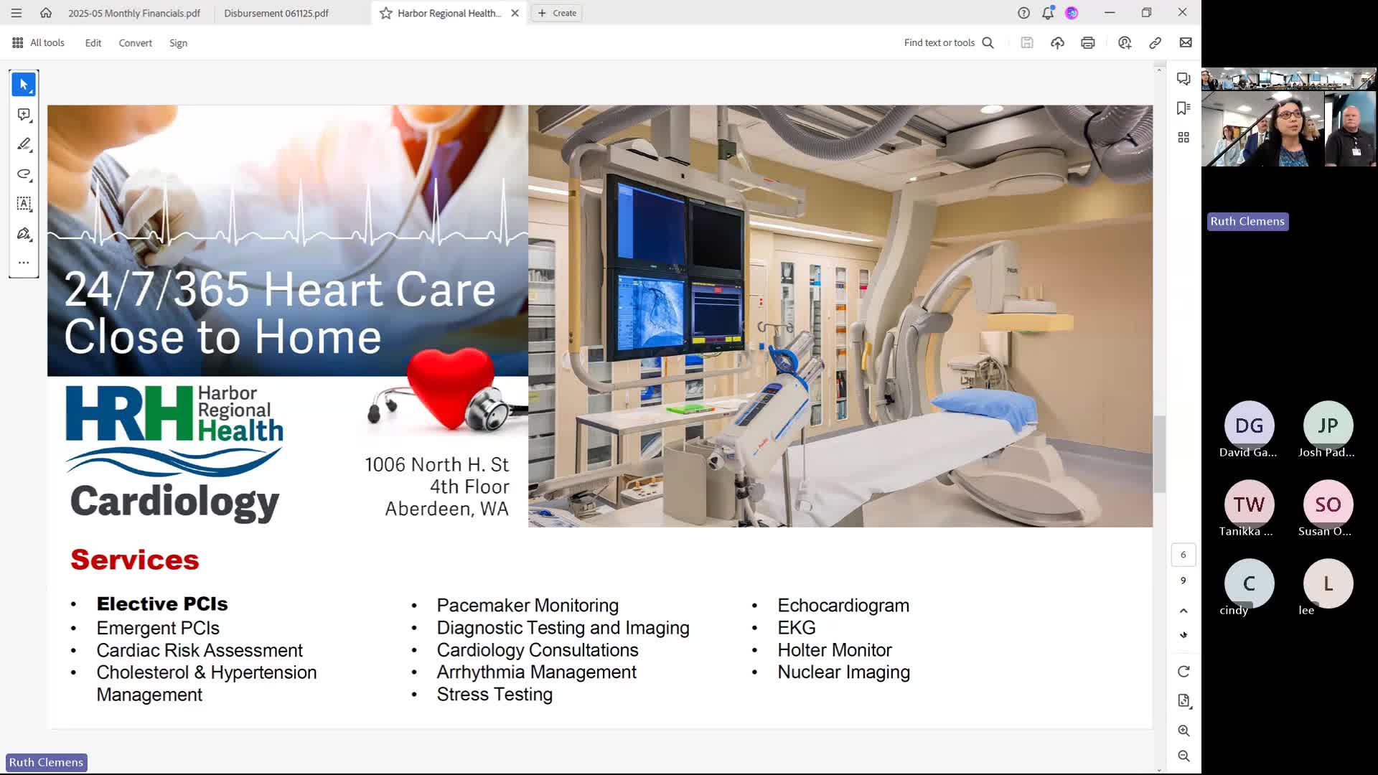Send document by email
The image size is (1378, 775).
(1186, 43)
